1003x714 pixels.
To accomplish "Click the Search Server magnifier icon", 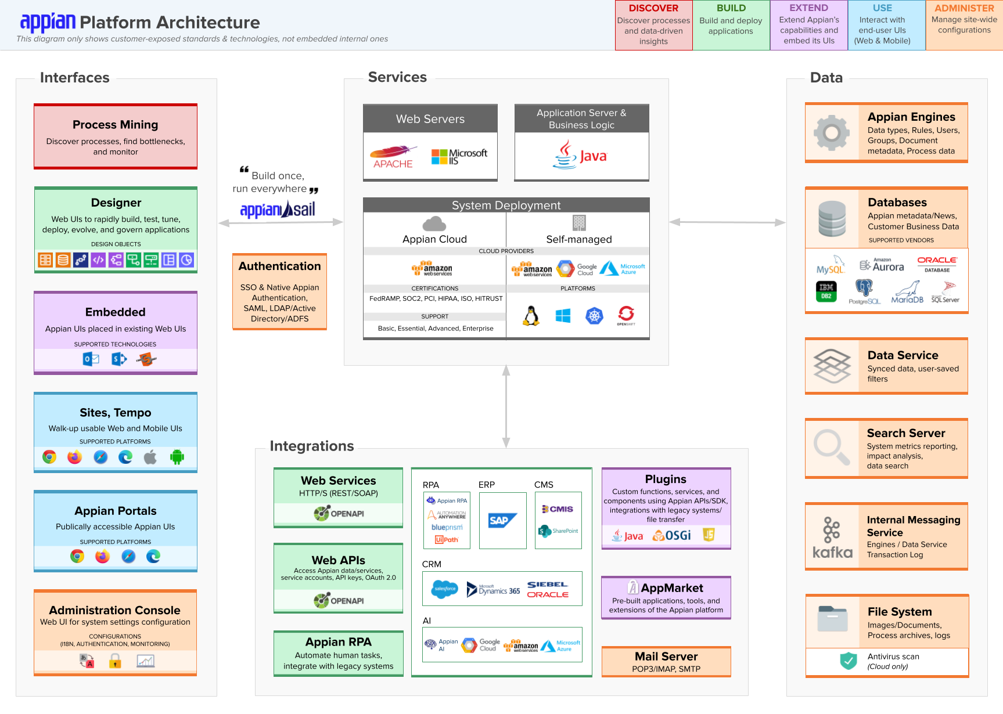I will point(832,448).
